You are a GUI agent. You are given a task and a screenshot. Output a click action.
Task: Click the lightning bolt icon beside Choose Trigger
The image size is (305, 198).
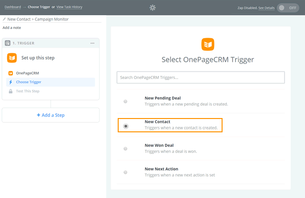pos(10,82)
